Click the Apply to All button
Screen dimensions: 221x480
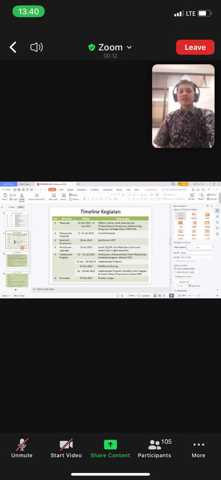coord(184,282)
